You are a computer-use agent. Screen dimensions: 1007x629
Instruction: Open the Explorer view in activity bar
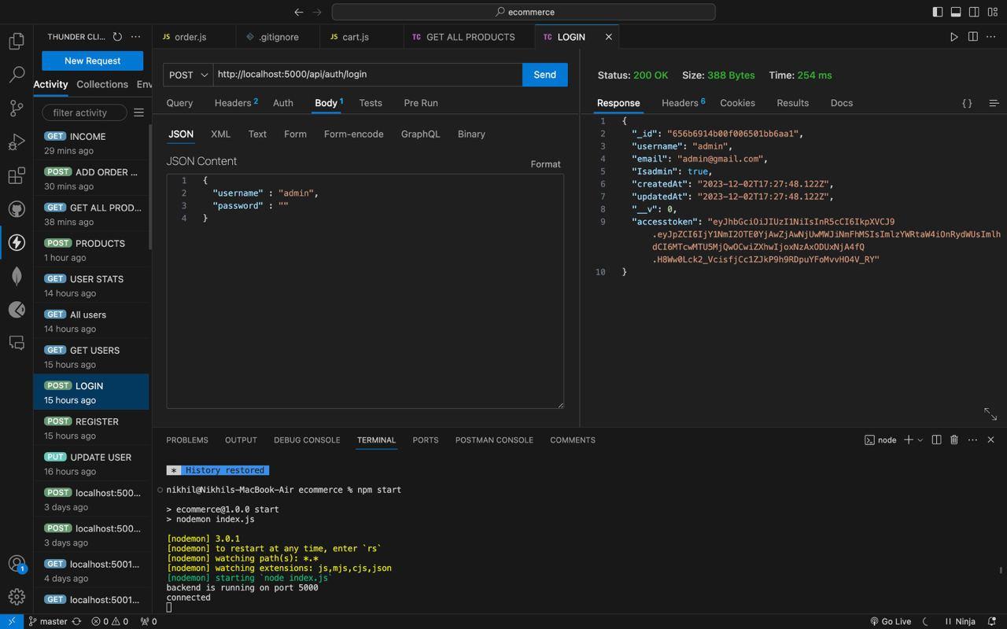pyautogui.click(x=17, y=41)
